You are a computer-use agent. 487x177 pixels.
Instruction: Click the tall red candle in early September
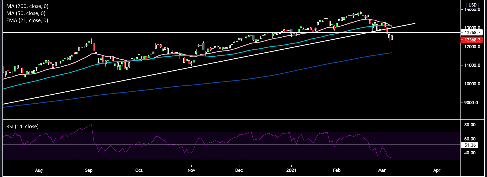[94, 47]
